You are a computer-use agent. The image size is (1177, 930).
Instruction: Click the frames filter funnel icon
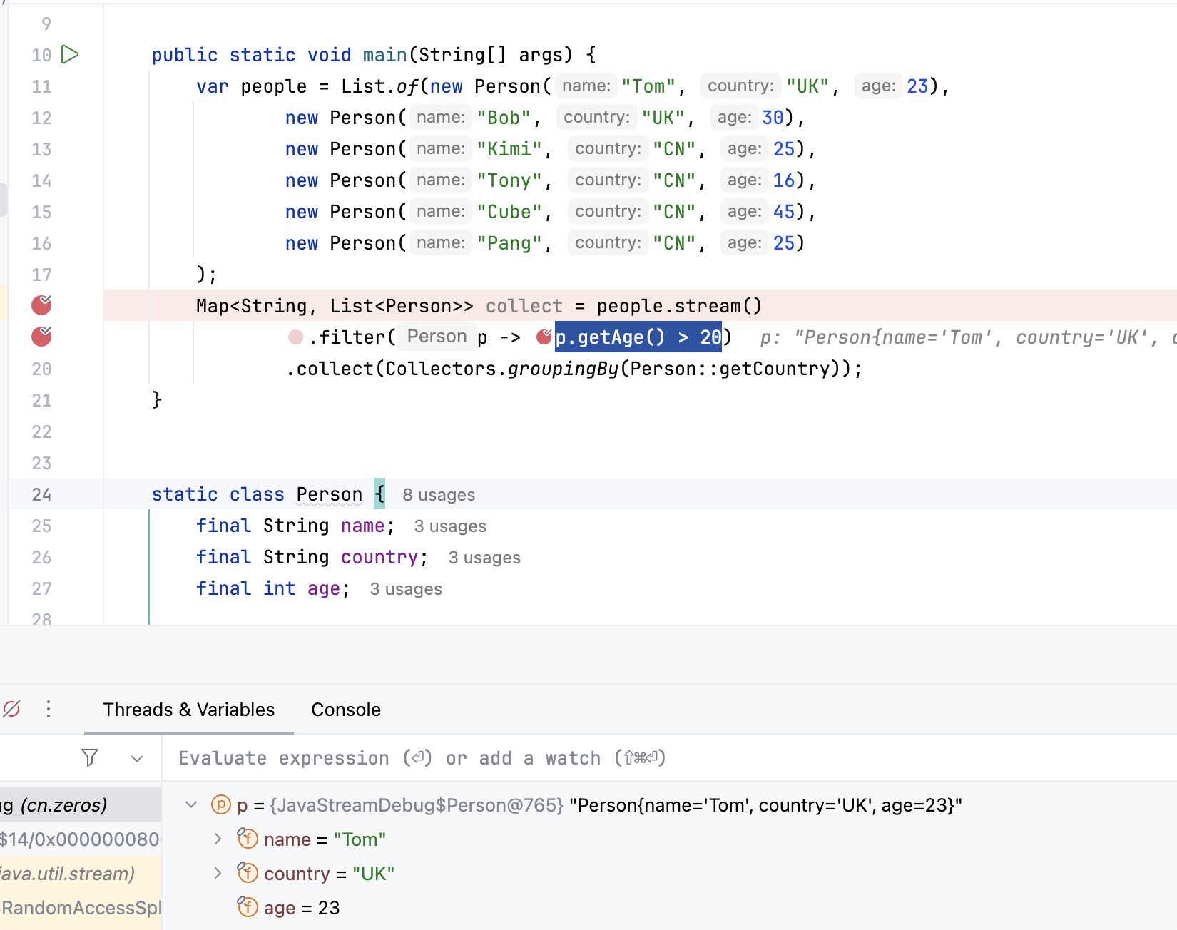[x=90, y=757]
